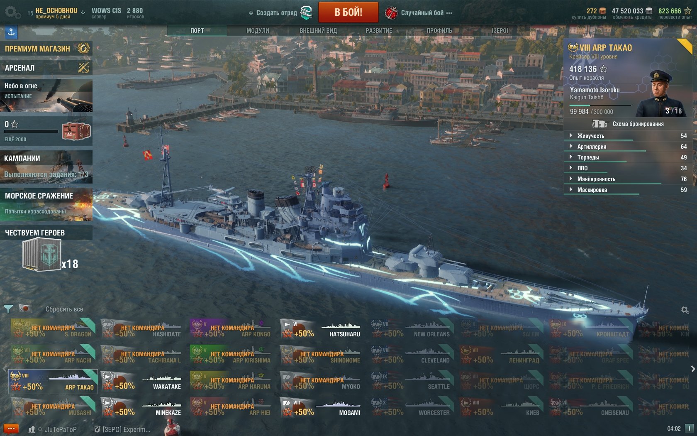697x436 pixels.
Task: Expand the Маскировка parameter row
Action: click(628, 190)
